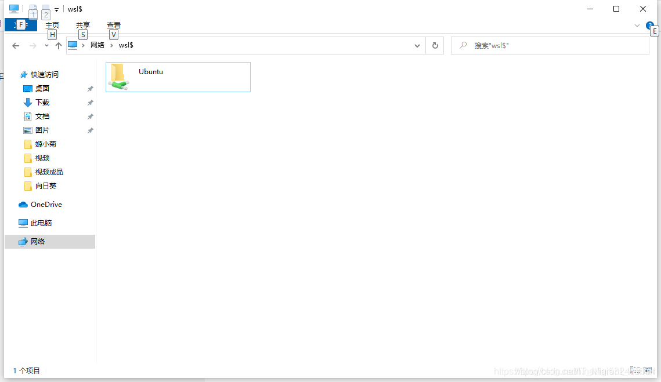Click the chevron before 网络 breadcrumb
This screenshot has height=382, width=661.
point(83,45)
